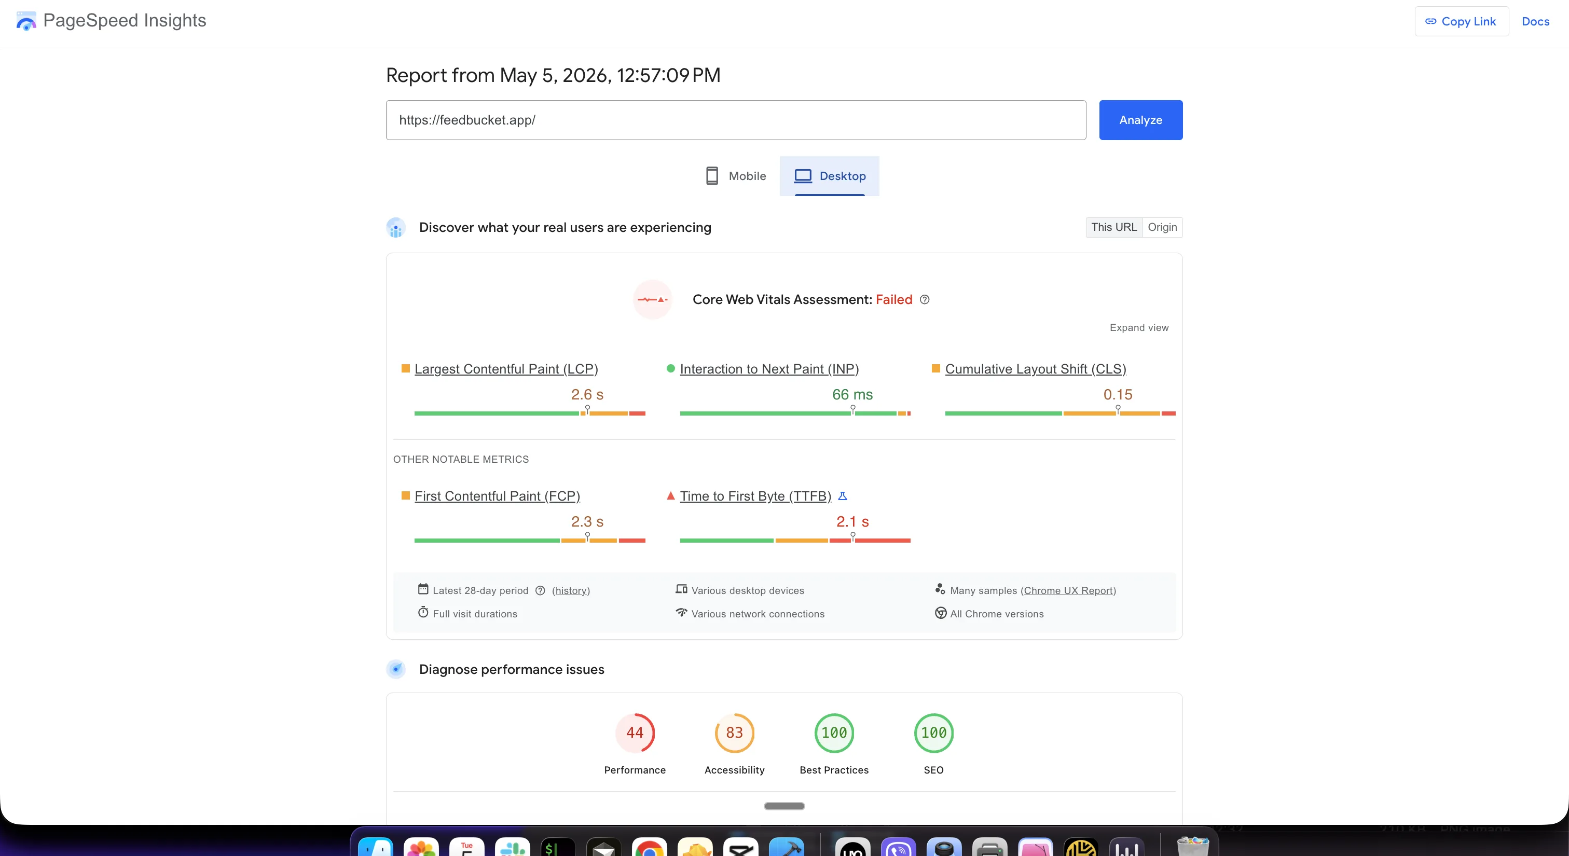Click the CLS distribution bar
The height and width of the screenshot is (856, 1569).
point(1061,413)
